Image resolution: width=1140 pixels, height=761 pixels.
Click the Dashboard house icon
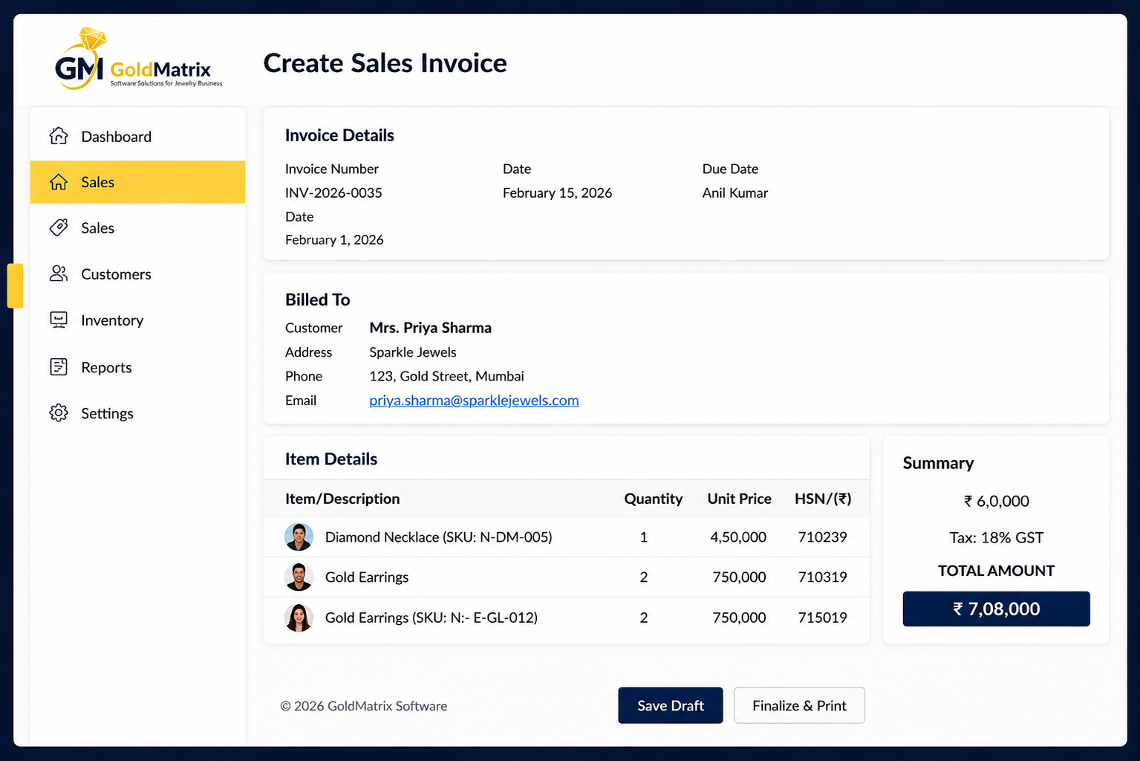tap(59, 136)
